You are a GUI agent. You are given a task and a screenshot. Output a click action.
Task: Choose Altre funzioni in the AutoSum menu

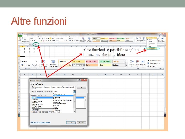[x=152, y=48]
